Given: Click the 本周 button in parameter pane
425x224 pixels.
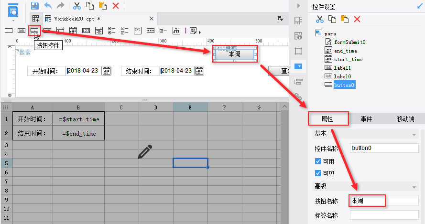Looking at the screenshot, I should click(235, 54).
